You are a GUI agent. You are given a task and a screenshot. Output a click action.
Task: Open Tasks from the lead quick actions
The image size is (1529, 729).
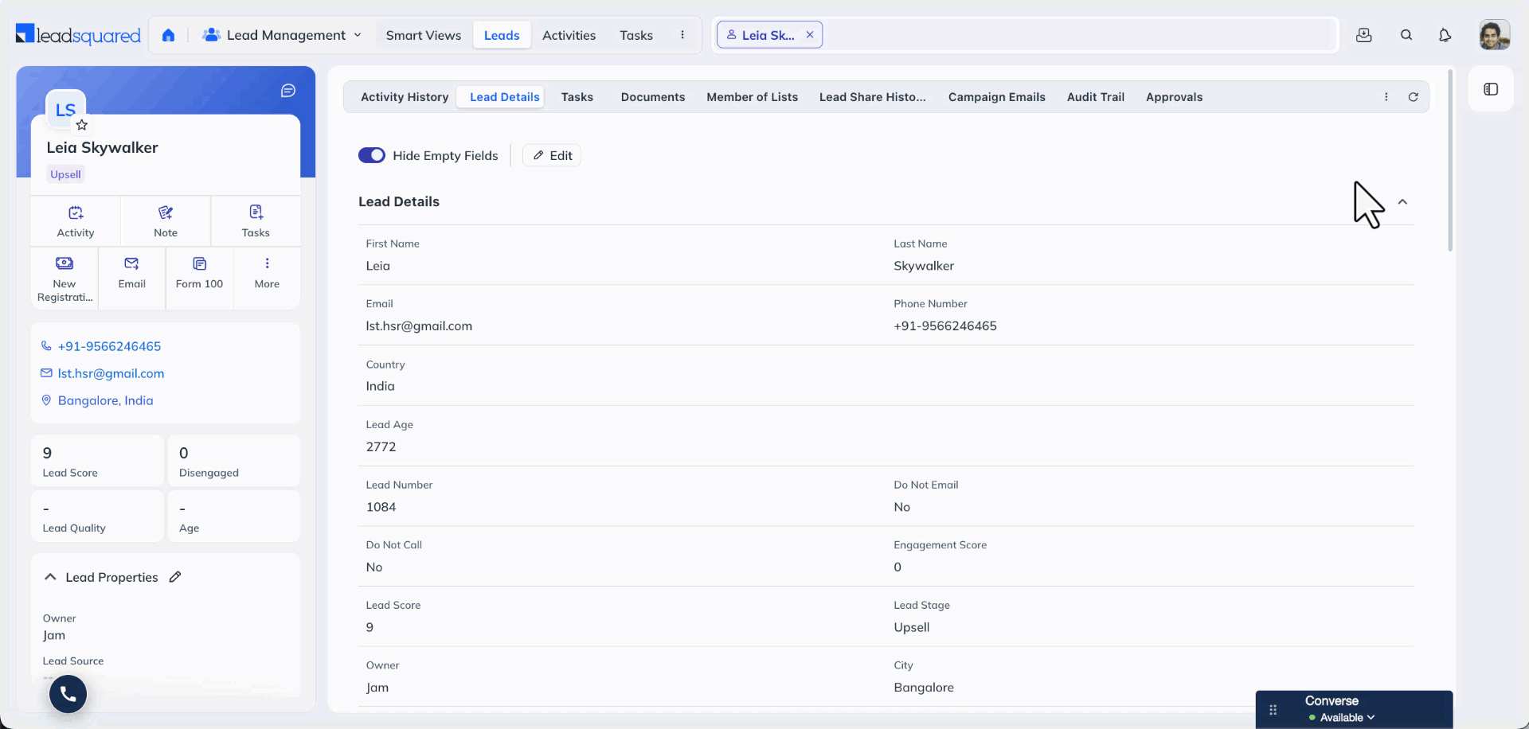(x=255, y=220)
